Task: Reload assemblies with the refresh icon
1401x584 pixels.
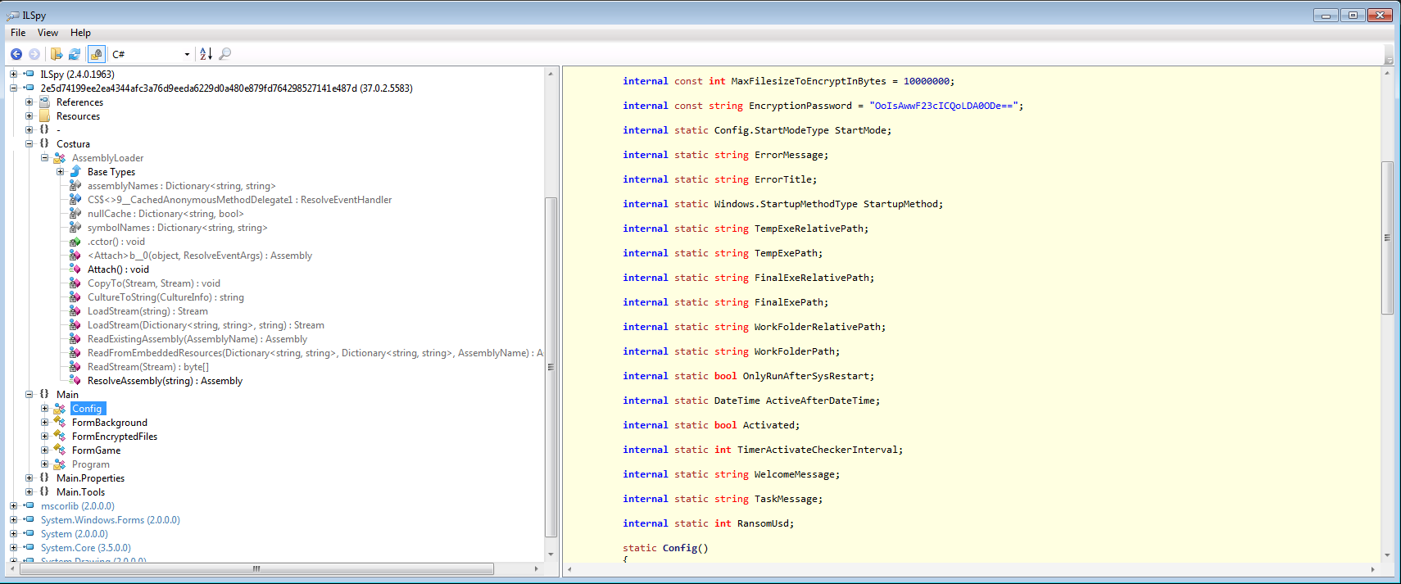Action: [75, 54]
